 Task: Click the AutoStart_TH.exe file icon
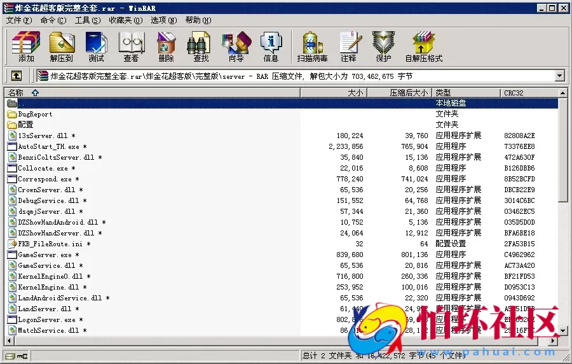coord(12,146)
